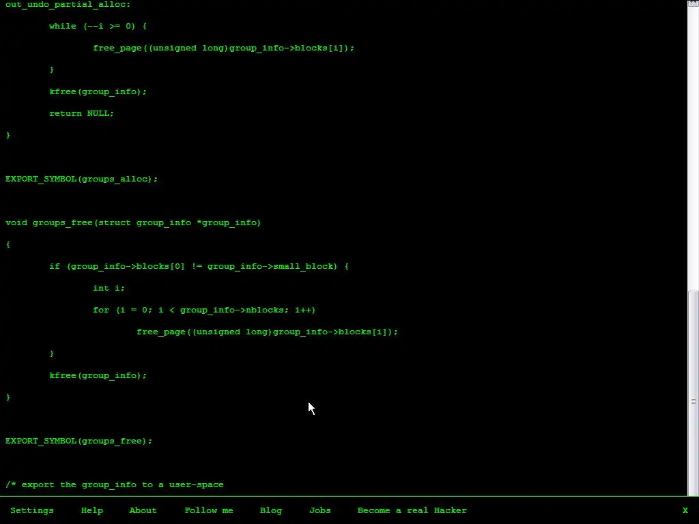
Task: Open the Jobs link
Action: point(320,510)
